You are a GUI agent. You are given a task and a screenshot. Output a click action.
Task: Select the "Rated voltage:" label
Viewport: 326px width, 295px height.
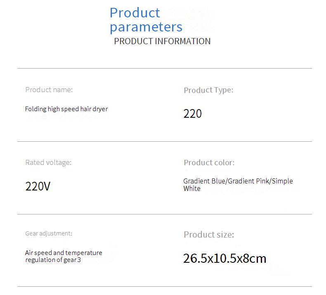[x=48, y=162]
